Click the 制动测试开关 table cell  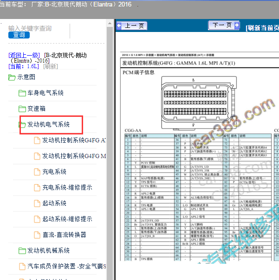click(x=207, y=205)
